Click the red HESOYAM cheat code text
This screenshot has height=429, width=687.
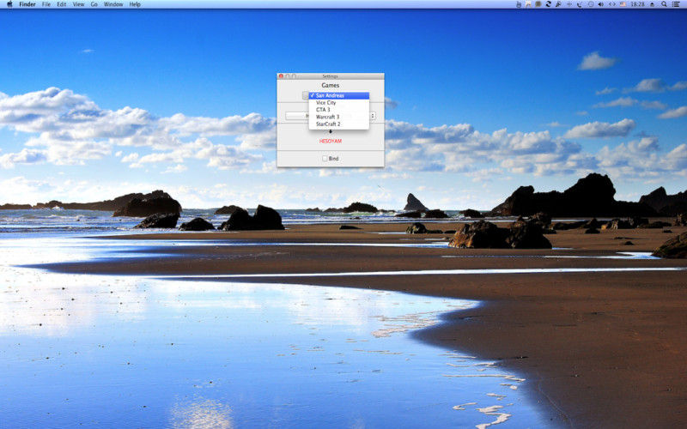[331, 141]
